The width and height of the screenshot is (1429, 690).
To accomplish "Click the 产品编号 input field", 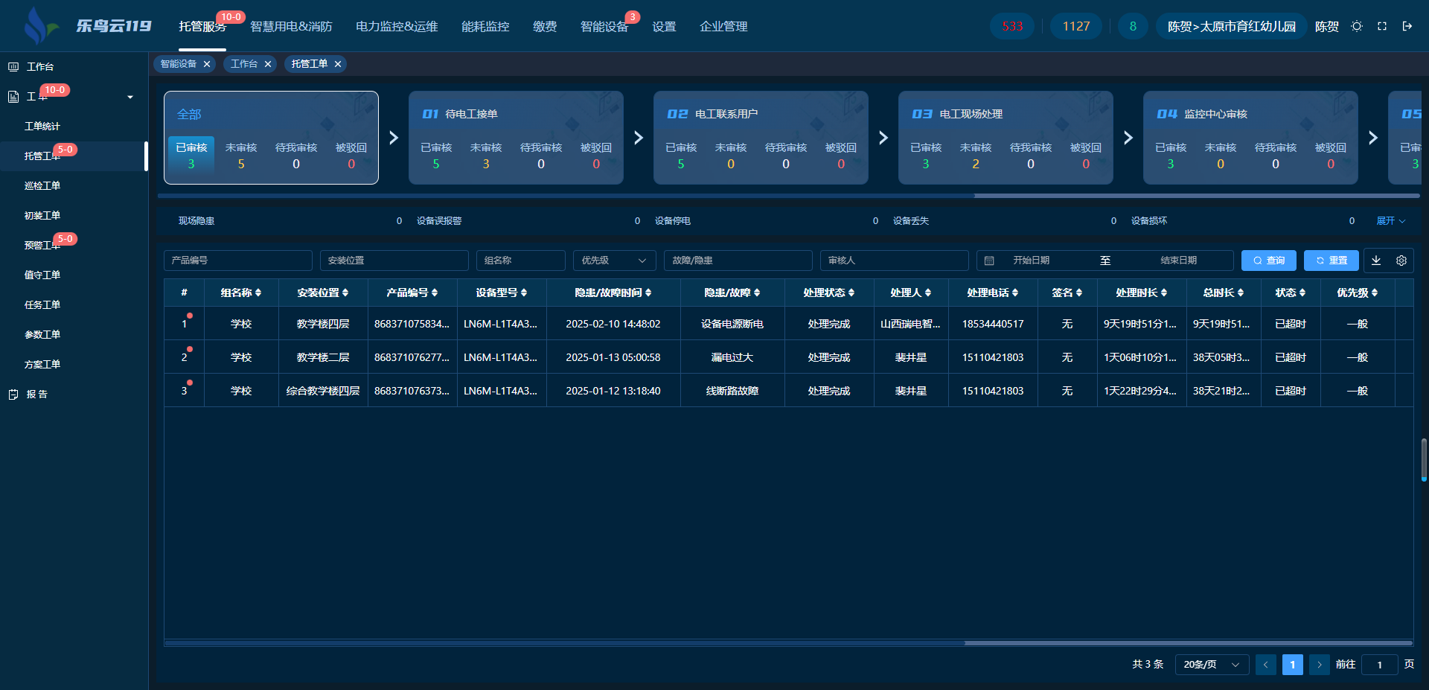I will coord(237,261).
